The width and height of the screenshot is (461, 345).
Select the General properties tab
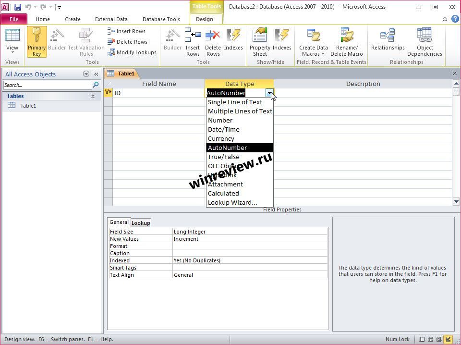pyautogui.click(x=119, y=222)
